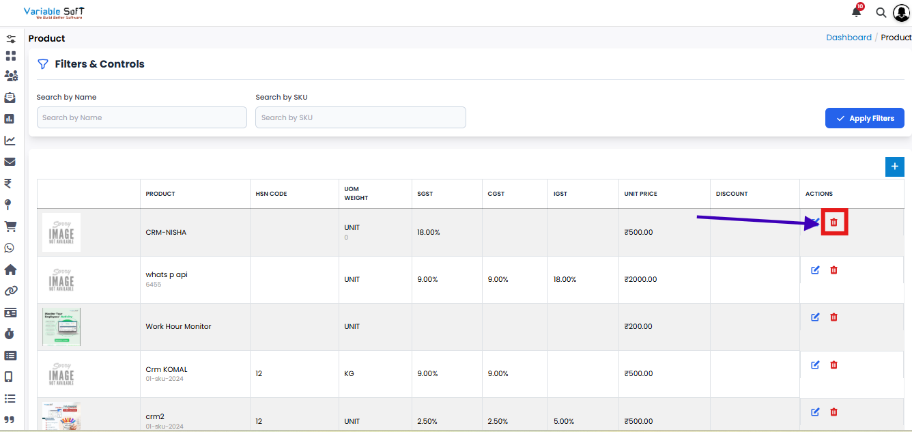Go to Dashboard breadcrumb link
Image resolution: width=912 pixels, height=432 pixels.
click(849, 38)
